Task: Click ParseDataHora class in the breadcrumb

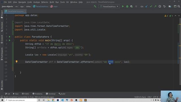Action: tap(41, 7)
